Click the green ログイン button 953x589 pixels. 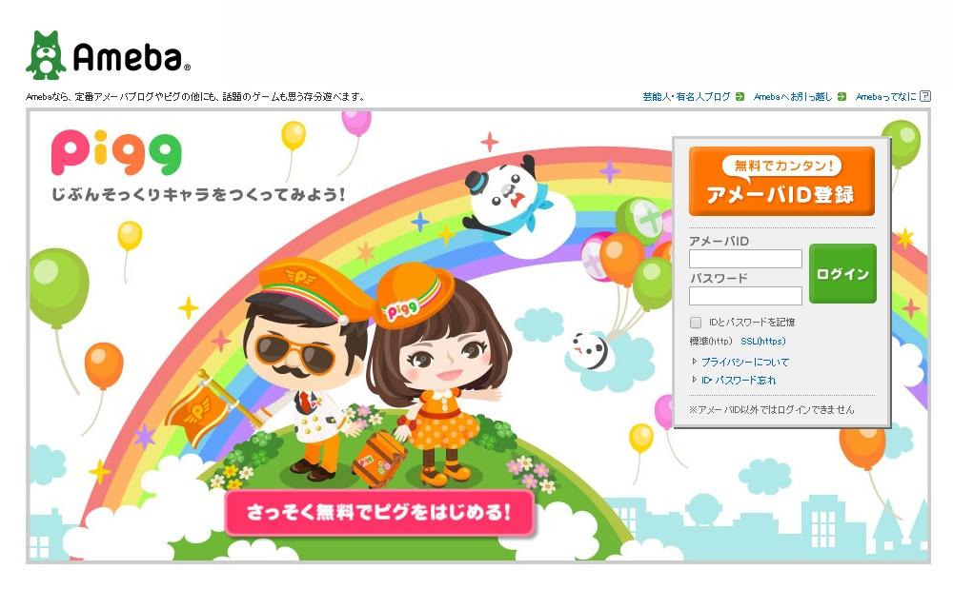[842, 274]
